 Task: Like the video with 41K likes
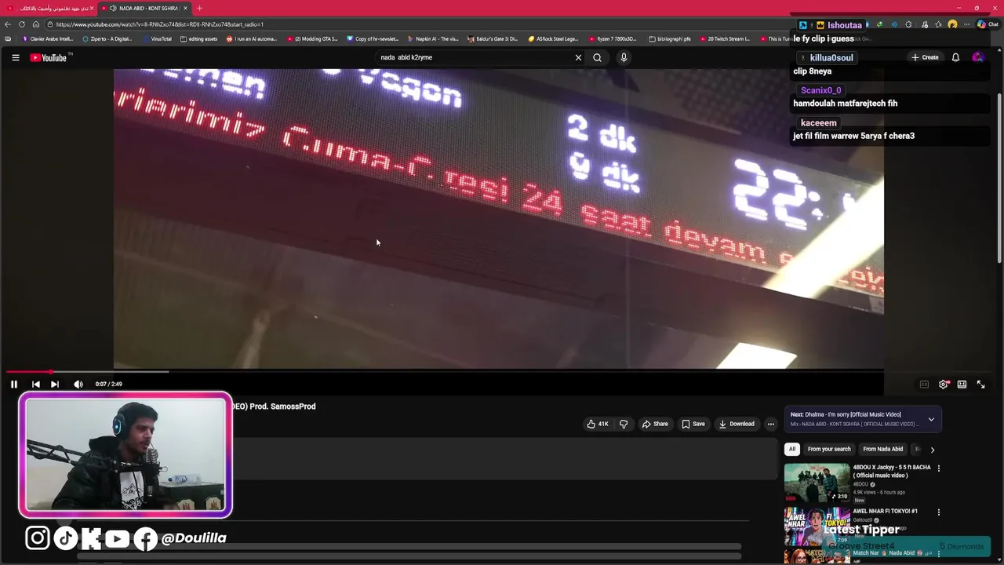pyautogui.click(x=598, y=424)
